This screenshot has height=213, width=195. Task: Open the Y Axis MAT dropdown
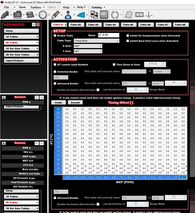(x=88, y=51)
